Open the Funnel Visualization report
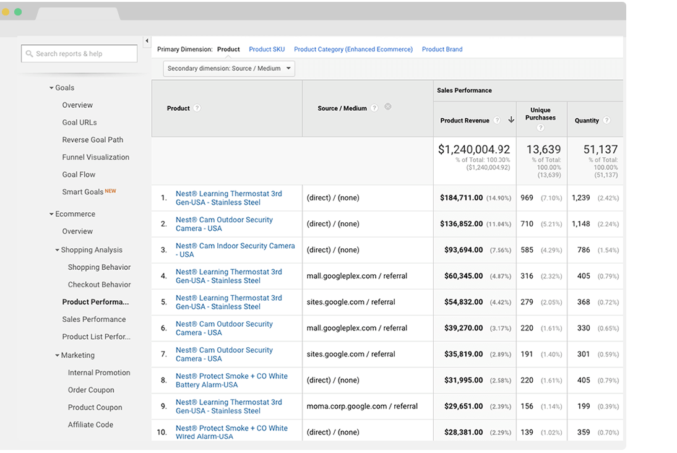This screenshot has width=677, height=453. pos(95,157)
